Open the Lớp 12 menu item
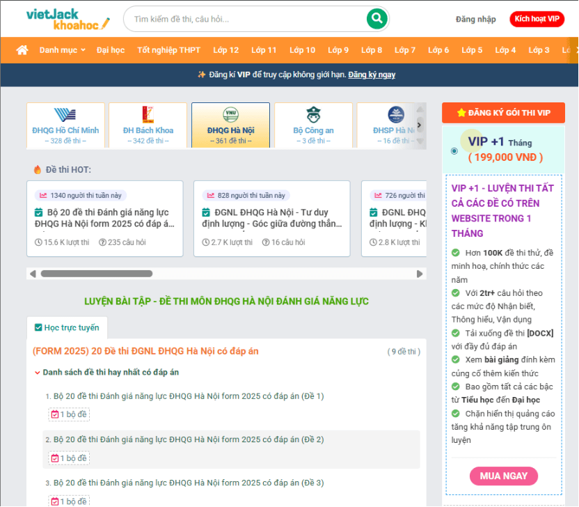The width and height of the screenshot is (579, 507). pyautogui.click(x=225, y=50)
